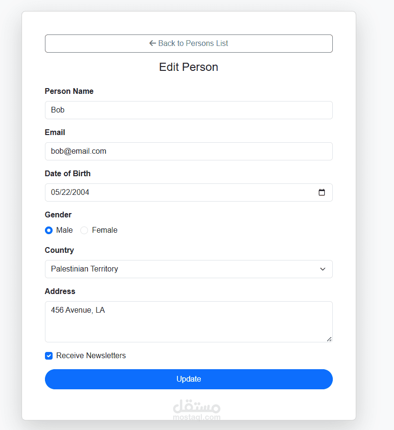
Task: Select the Female gender option
Action: tap(85, 230)
